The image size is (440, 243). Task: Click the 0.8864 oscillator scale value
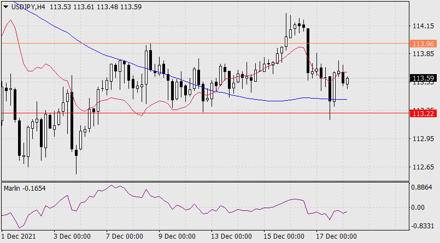[x=421, y=187]
